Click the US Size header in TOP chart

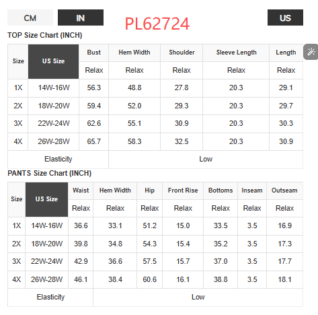coord(53,61)
